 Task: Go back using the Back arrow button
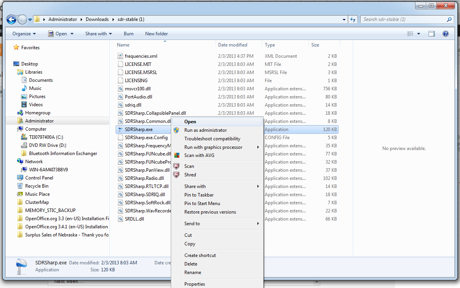(11, 20)
